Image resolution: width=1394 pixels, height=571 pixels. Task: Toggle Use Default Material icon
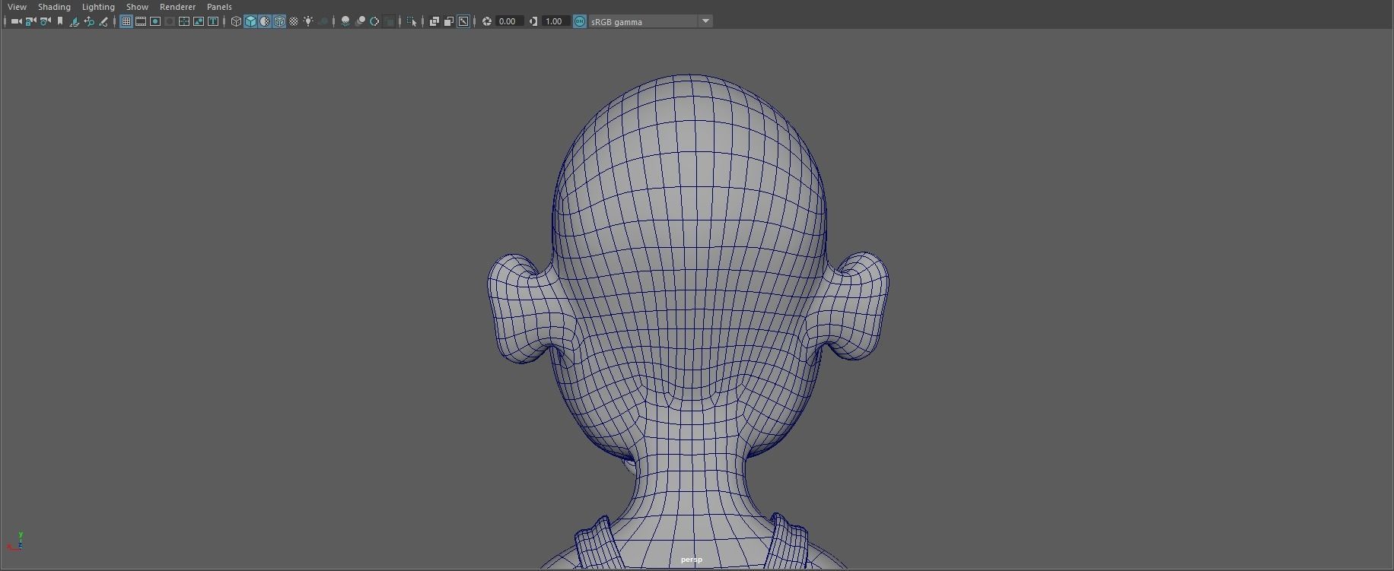pyautogui.click(x=265, y=21)
